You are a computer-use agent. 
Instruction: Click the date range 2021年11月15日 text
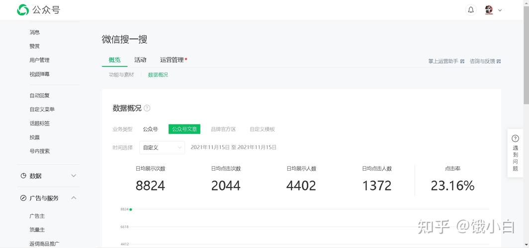tap(234, 147)
